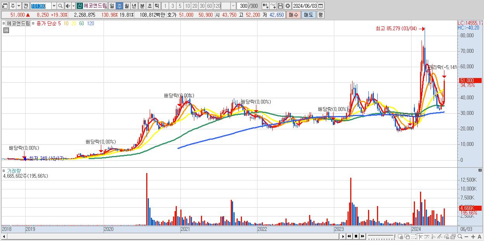Open chart settings gear icon
This screenshot has height=241, width=484.
287,6
